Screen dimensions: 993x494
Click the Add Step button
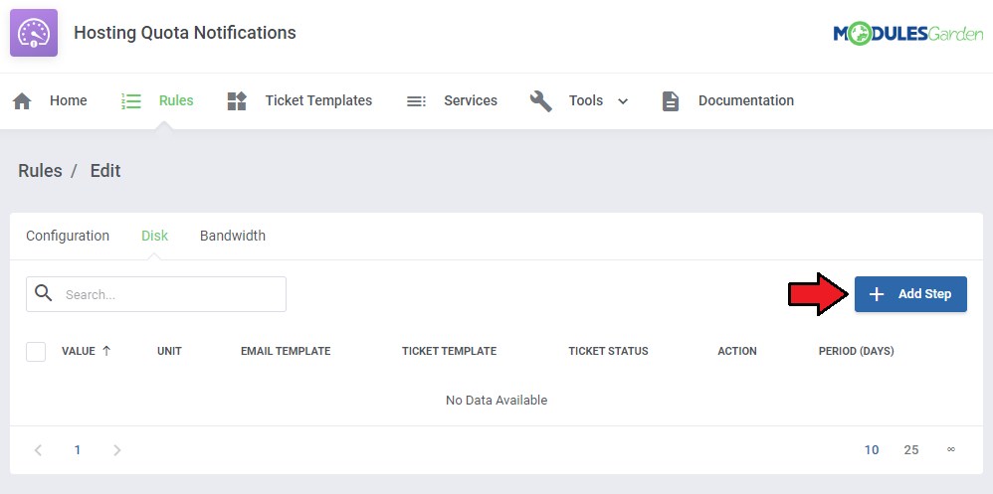[x=910, y=294]
